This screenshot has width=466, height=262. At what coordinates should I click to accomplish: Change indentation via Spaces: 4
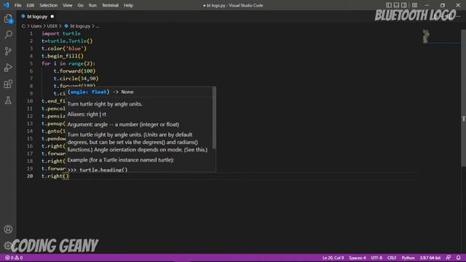click(x=358, y=258)
